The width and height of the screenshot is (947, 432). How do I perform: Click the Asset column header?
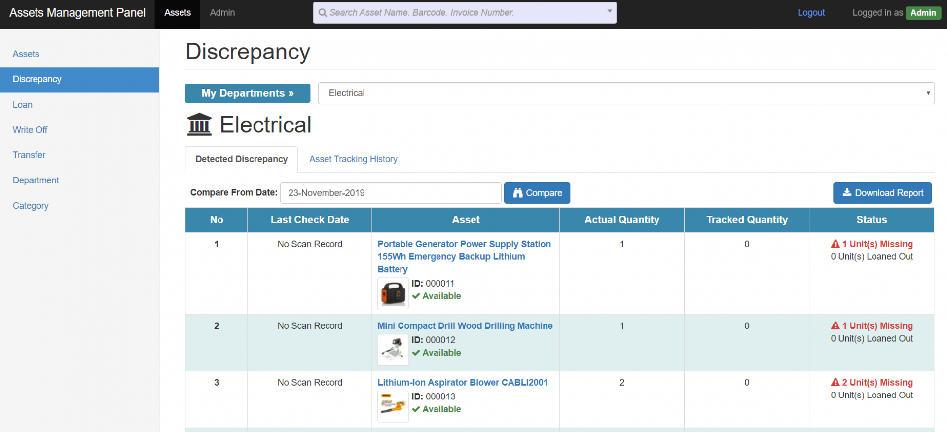click(466, 220)
